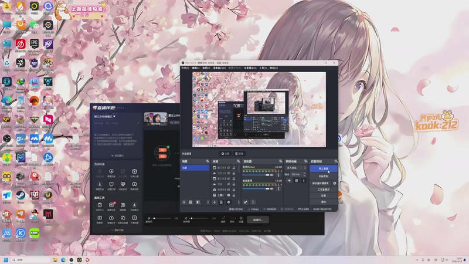Adjust microphone volume slider in OBS mixer
Screen dimensions: 469x264
coord(256,175)
